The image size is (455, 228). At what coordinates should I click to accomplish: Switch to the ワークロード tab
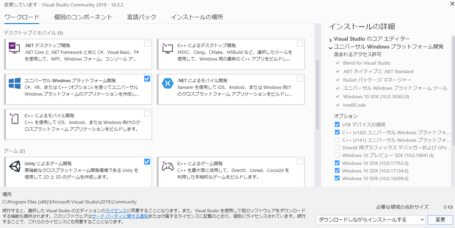22,17
